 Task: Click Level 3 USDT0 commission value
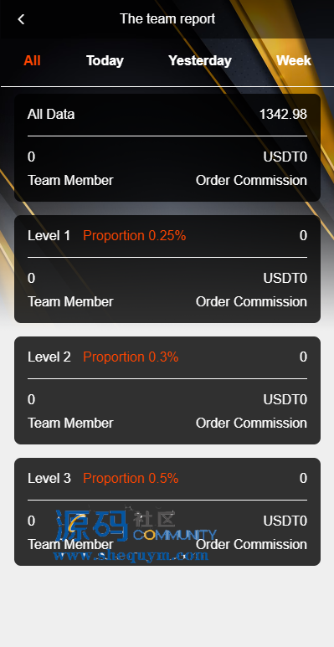[285, 521]
